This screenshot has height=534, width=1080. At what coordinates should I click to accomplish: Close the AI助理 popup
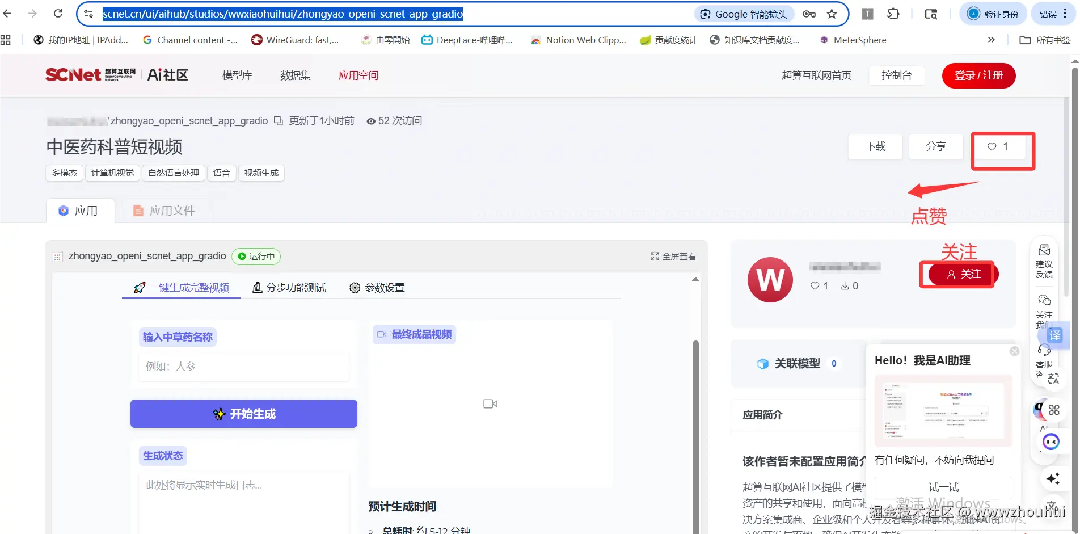tap(1014, 351)
